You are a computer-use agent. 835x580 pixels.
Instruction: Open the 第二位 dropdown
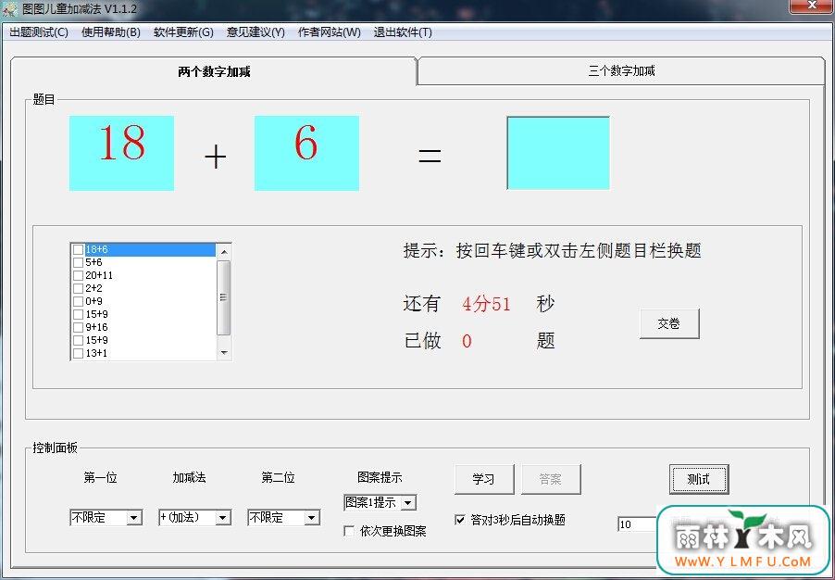point(284,517)
